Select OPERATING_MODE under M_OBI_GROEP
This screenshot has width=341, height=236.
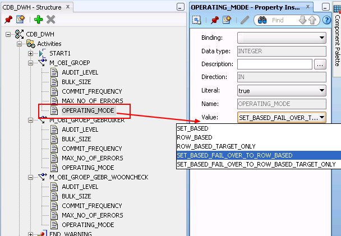pyautogui.click(x=87, y=110)
